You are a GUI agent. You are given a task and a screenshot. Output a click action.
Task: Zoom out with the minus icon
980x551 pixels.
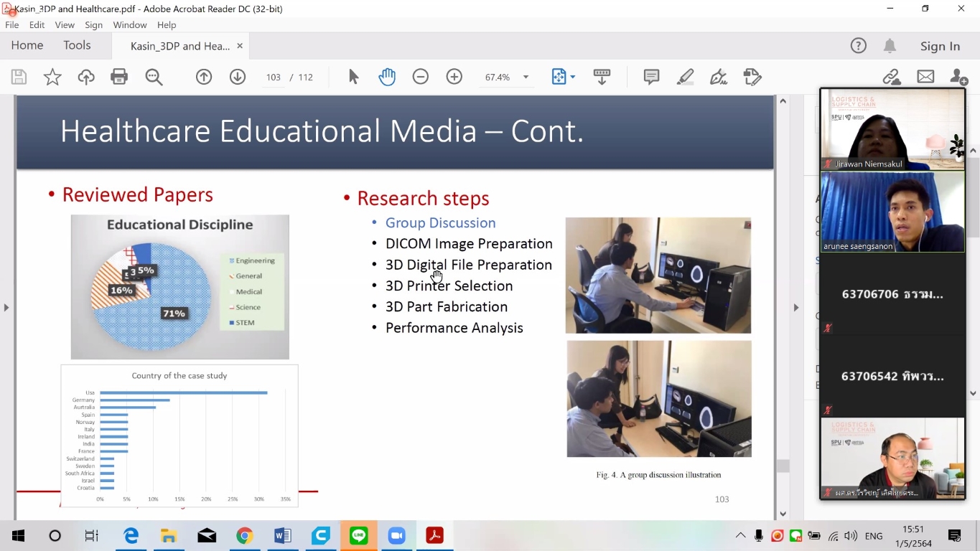[x=421, y=77]
